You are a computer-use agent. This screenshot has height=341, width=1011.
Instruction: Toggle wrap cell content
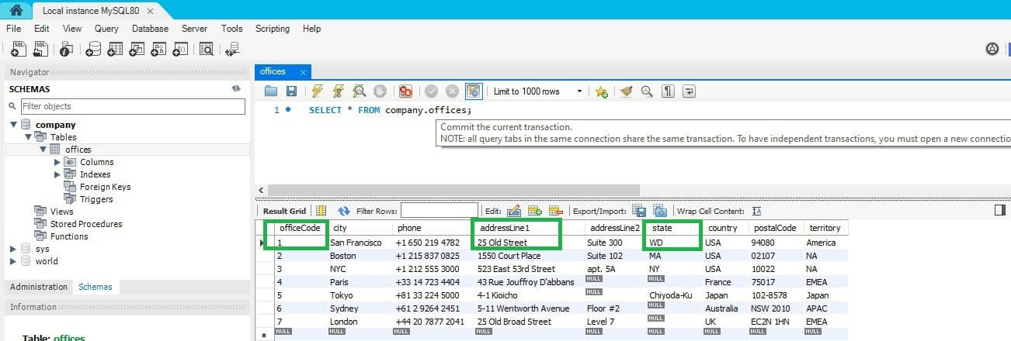coord(756,211)
